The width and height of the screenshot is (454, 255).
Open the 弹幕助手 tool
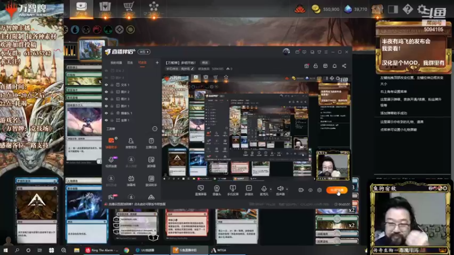(x=111, y=143)
